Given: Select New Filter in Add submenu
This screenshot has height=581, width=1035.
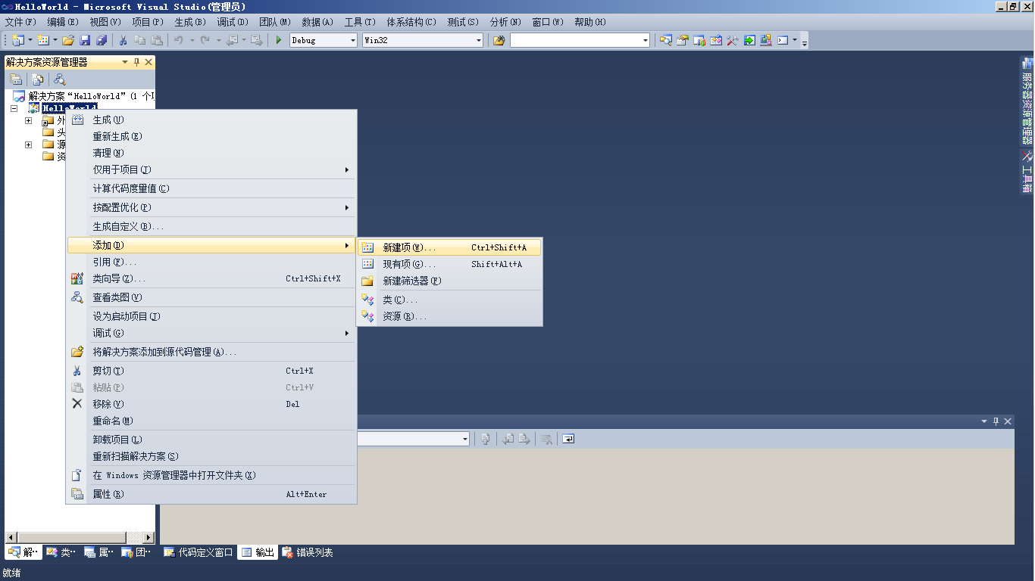Looking at the screenshot, I should pyautogui.click(x=450, y=281).
